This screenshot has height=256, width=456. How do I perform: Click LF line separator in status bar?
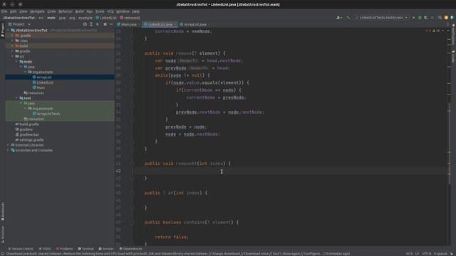(x=418, y=254)
